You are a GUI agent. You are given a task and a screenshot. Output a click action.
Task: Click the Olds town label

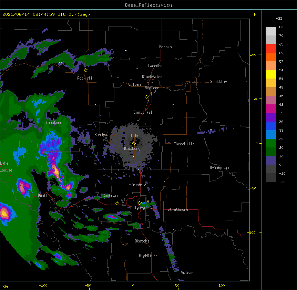coord(134,136)
